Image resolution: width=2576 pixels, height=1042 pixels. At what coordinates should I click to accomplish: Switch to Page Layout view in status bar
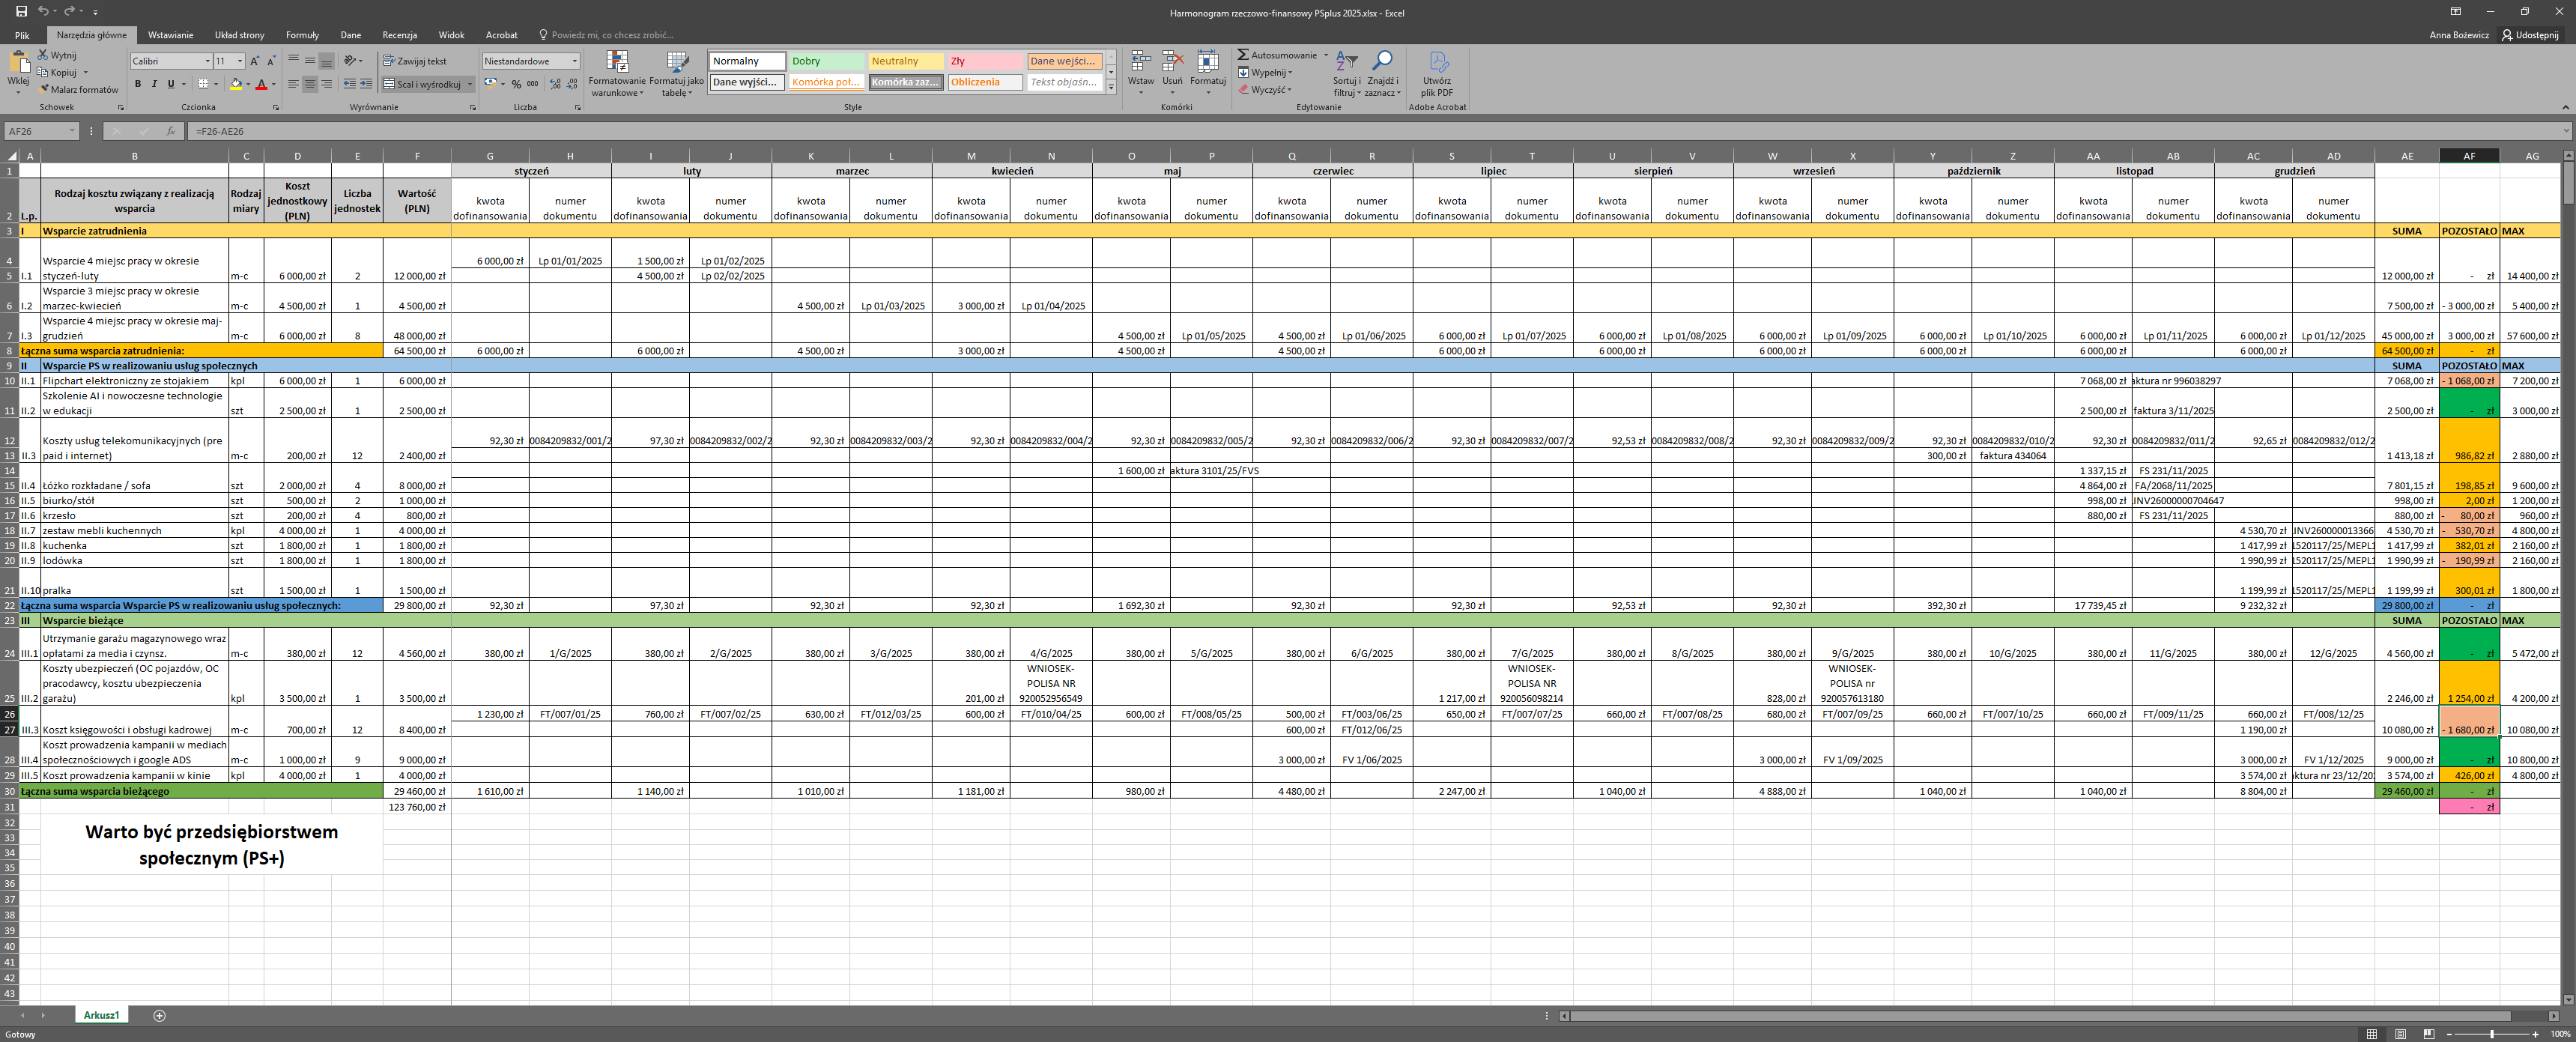click(x=2401, y=1034)
